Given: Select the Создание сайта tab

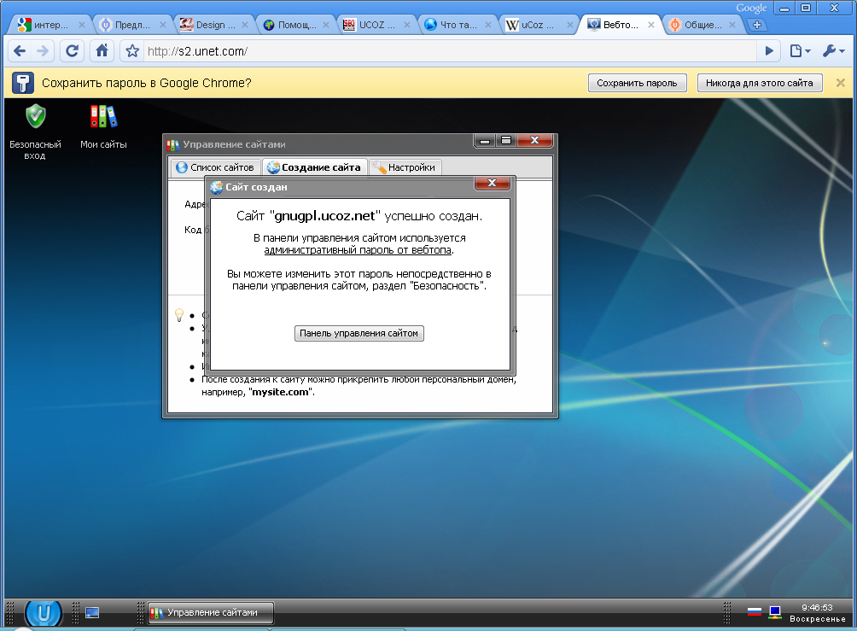Looking at the screenshot, I should (x=315, y=167).
